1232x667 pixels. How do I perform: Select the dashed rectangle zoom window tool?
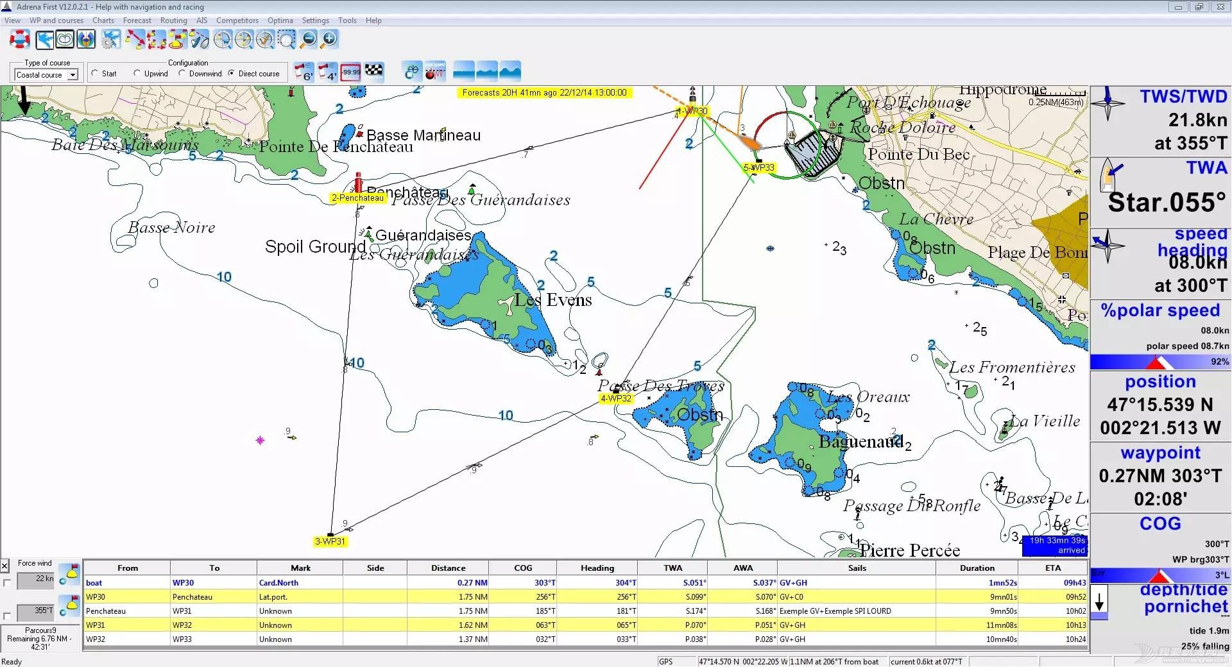286,40
